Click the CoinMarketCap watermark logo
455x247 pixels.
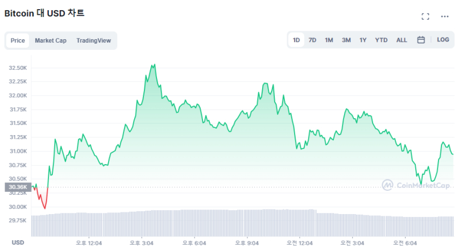click(x=416, y=185)
